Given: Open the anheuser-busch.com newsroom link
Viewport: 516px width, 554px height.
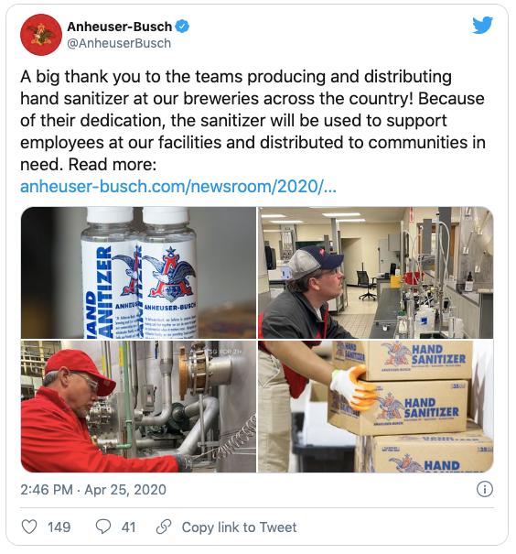Looking at the screenshot, I should pyautogui.click(x=178, y=187).
